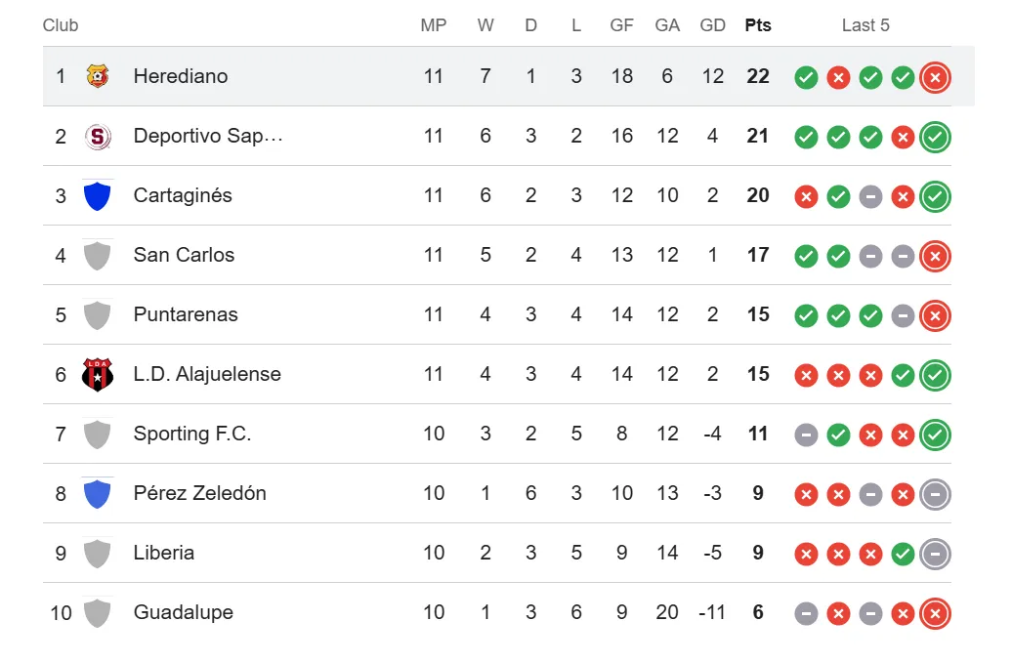1012x663 pixels.
Task: Click the L.D. Alajuelense crest icon
Action: click(x=97, y=374)
